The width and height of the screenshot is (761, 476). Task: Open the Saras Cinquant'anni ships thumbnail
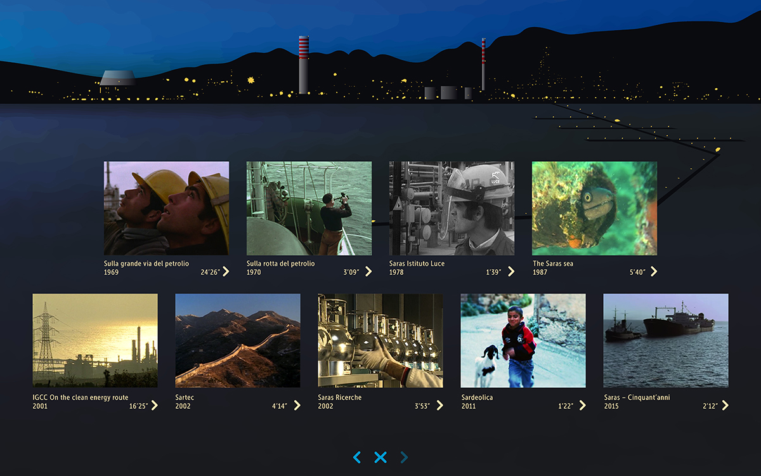click(666, 340)
